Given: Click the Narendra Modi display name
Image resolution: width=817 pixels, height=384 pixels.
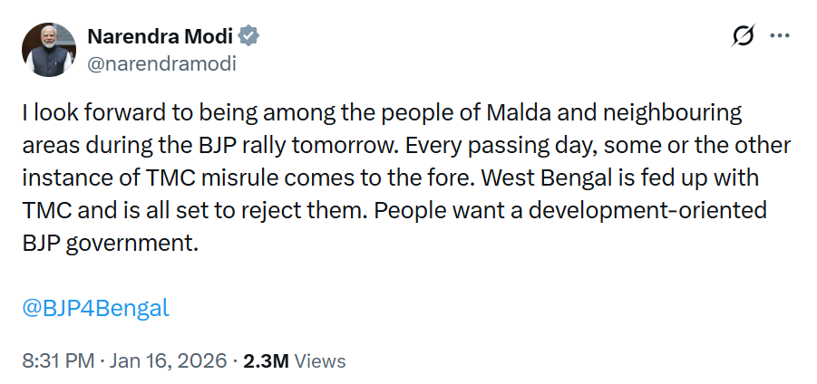Looking at the screenshot, I should (160, 36).
